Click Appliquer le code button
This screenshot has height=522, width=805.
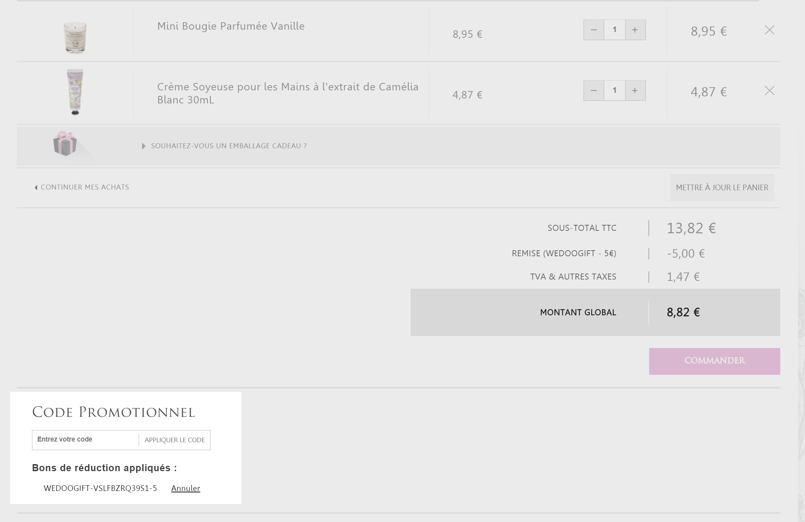tap(175, 440)
